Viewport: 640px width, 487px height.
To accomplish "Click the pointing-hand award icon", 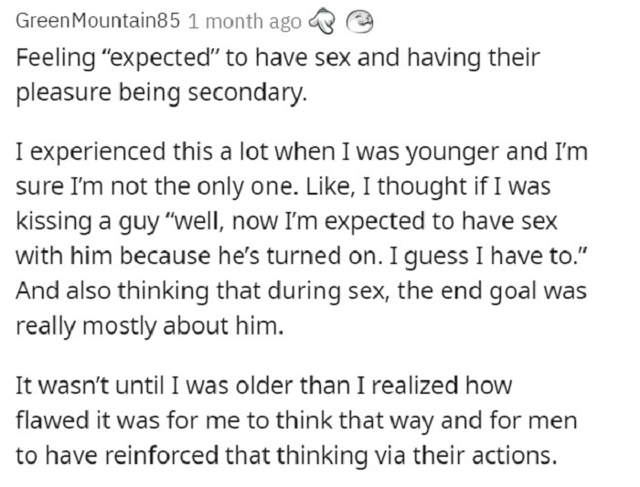I will pyautogui.click(x=324, y=21).
